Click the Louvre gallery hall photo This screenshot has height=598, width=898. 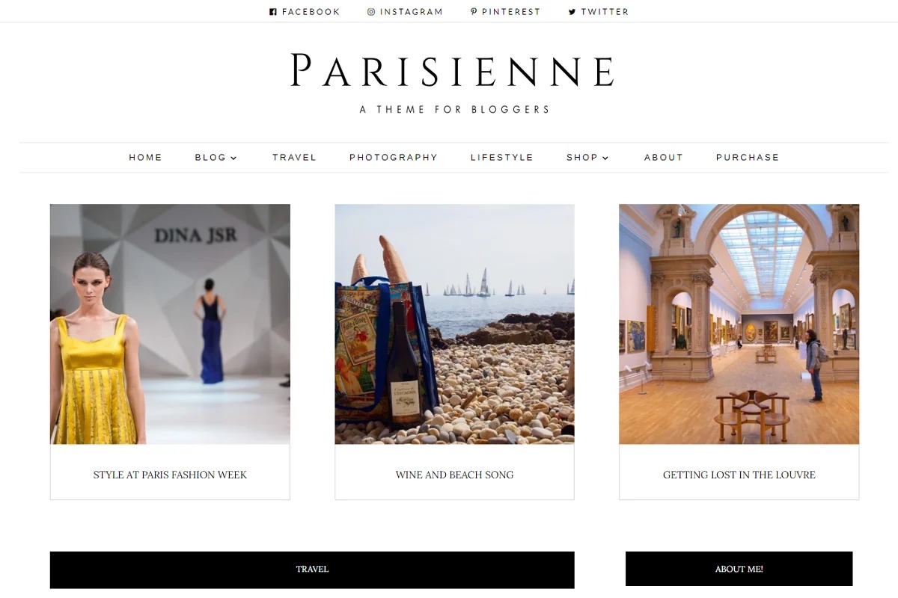point(739,324)
